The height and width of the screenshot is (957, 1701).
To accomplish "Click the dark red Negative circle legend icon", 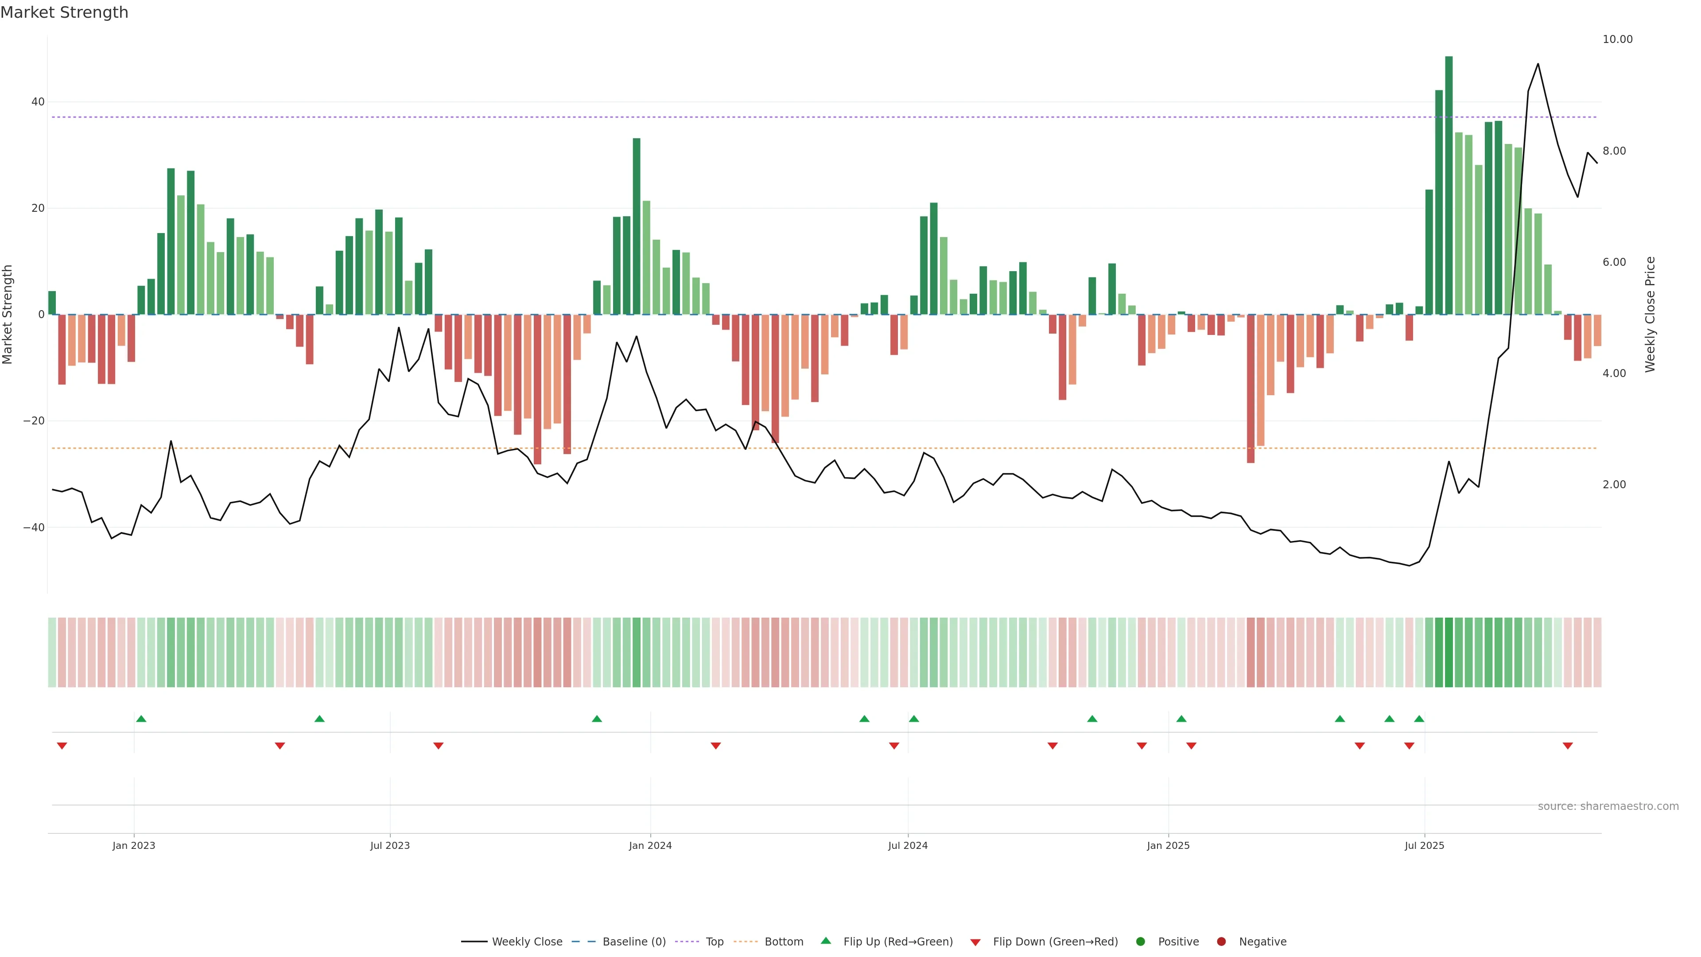I will (1221, 941).
